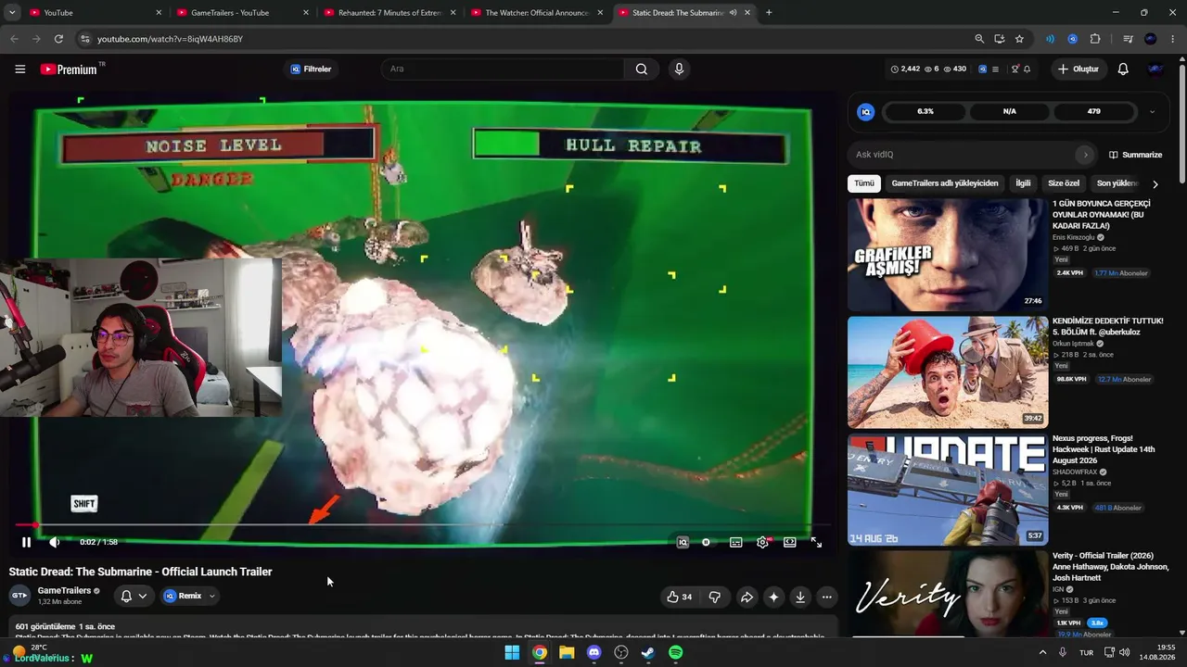Mute the video volume
The image size is (1187, 667).
tap(54, 542)
